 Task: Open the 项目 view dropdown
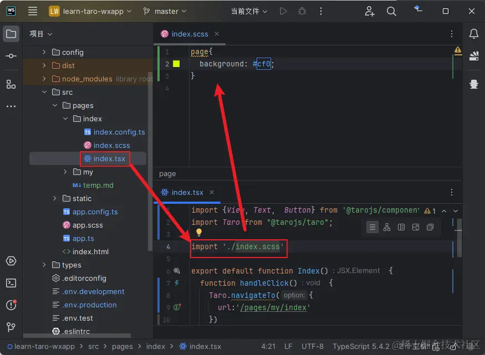point(41,34)
